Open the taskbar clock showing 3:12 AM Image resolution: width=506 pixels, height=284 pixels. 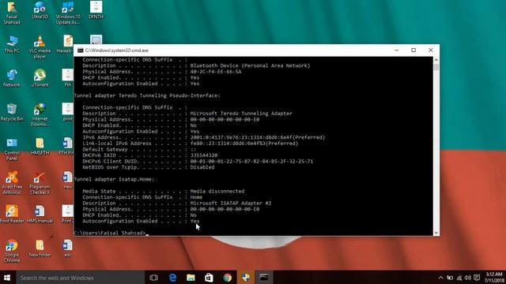pyautogui.click(x=494, y=278)
